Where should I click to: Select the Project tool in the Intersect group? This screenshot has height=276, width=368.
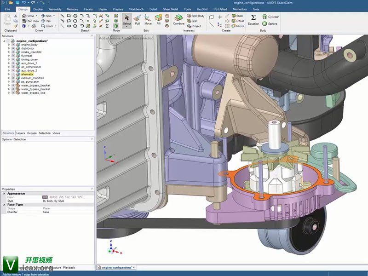[x=194, y=26]
